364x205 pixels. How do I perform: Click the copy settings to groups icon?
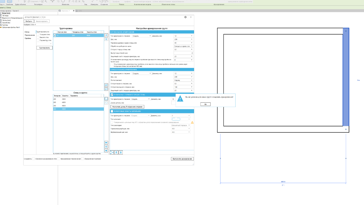(112, 152)
